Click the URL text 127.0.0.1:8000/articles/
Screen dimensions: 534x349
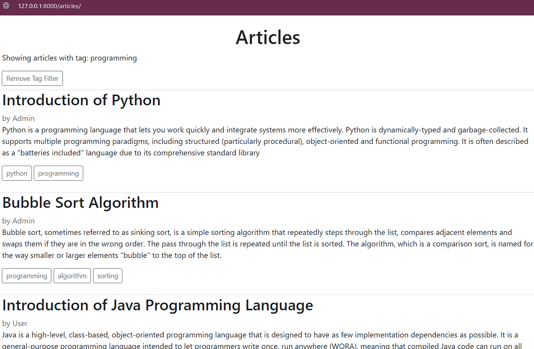pyautogui.click(x=50, y=7)
